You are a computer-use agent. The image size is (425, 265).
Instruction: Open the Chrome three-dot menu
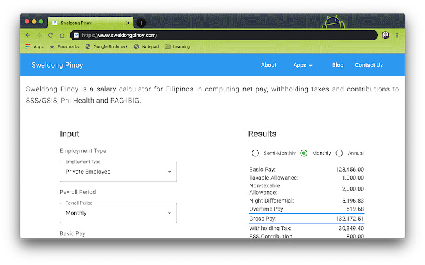point(397,35)
